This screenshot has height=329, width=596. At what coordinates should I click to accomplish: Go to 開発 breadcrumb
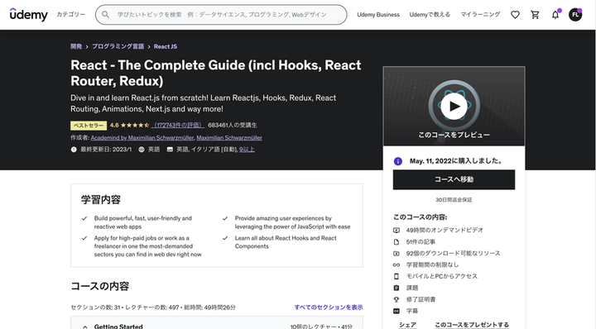(x=76, y=46)
